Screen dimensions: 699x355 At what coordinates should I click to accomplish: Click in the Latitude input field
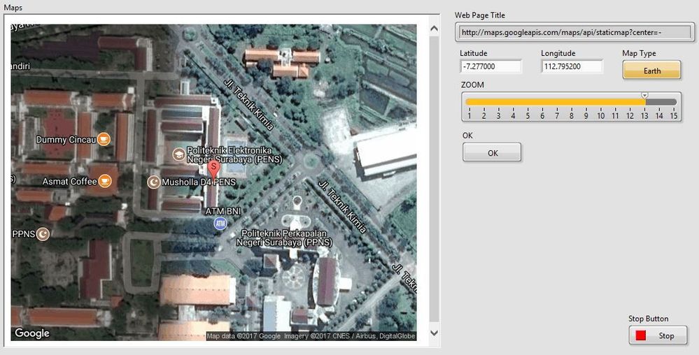click(x=490, y=66)
